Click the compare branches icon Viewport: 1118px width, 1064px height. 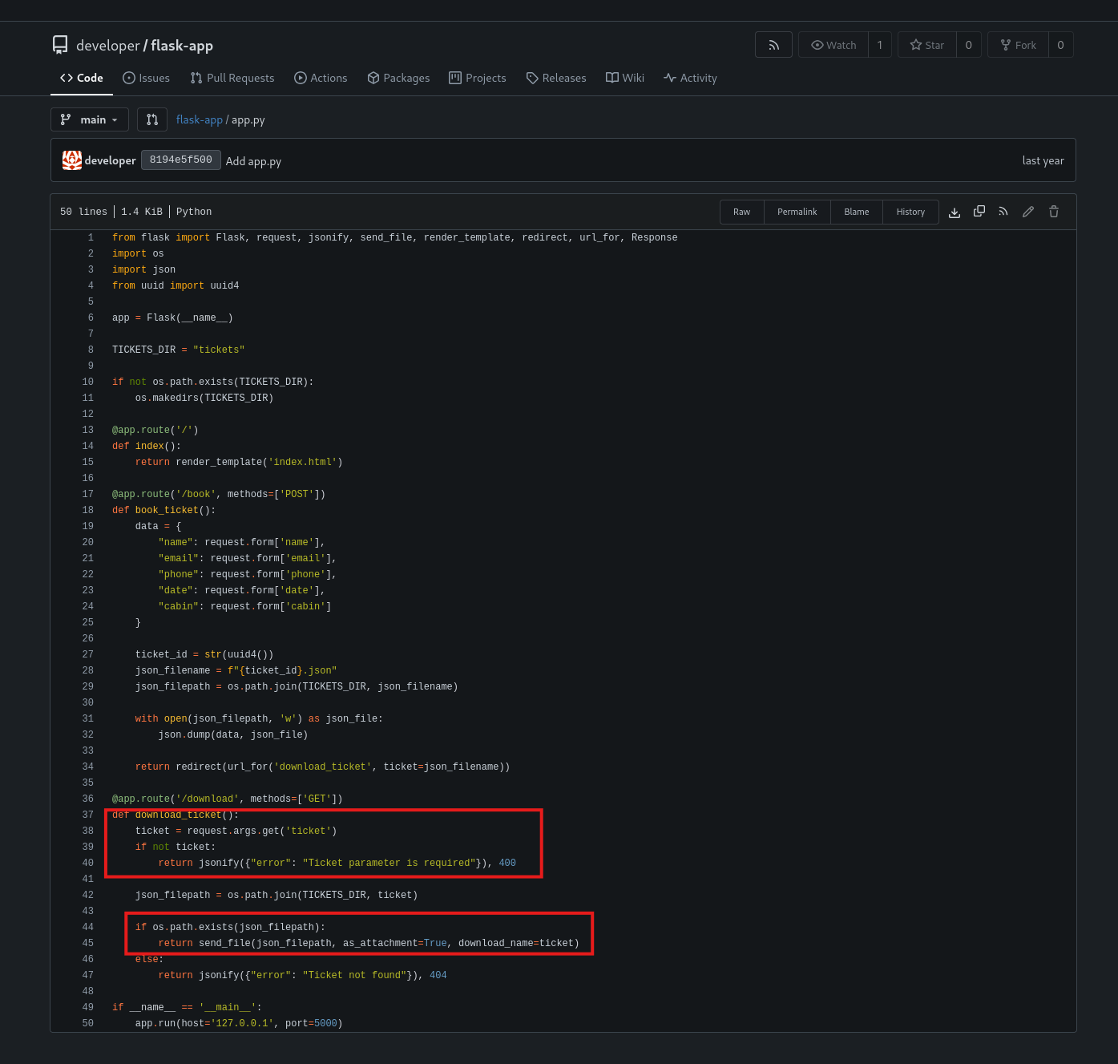click(x=152, y=119)
